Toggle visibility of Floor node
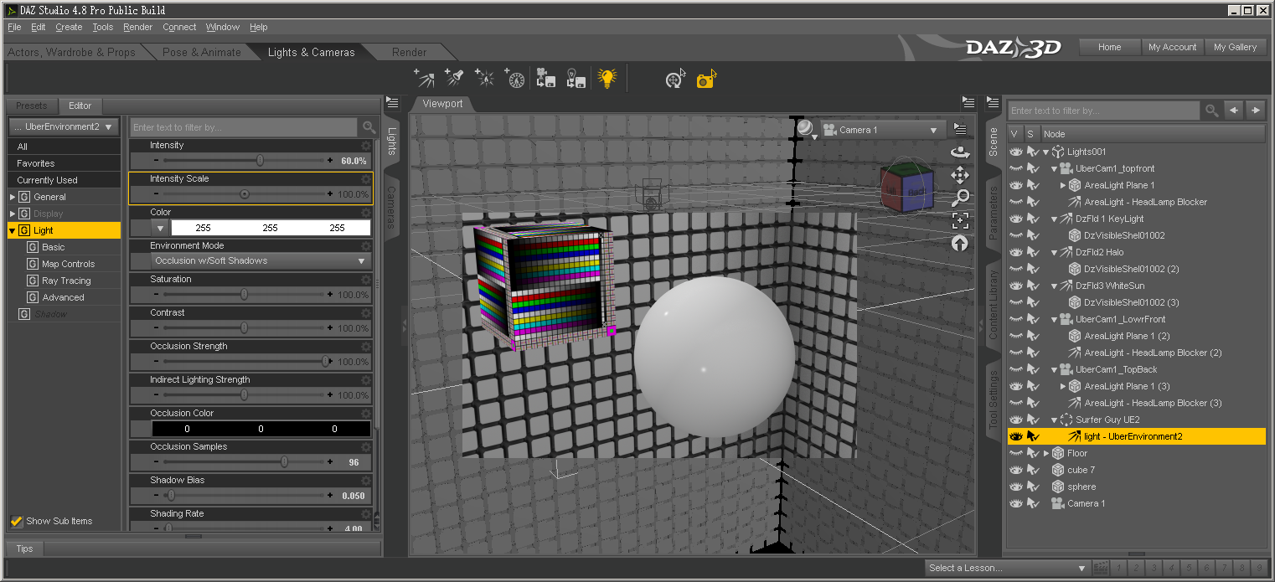This screenshot has width=1275, height=582. click(1016, 453)
